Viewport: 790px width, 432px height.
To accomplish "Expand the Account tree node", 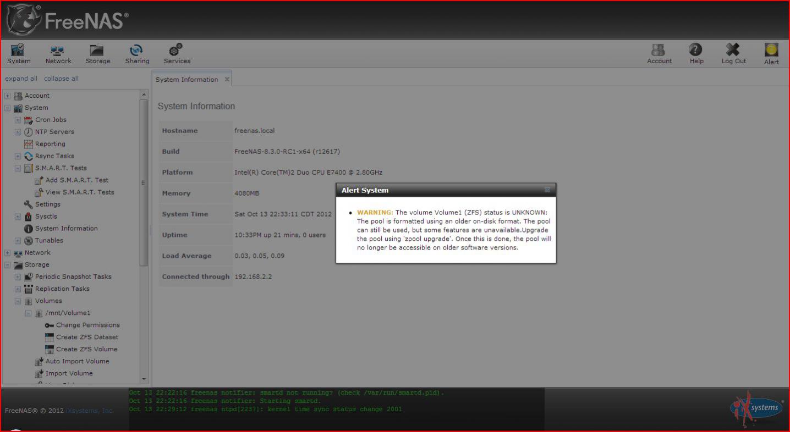I will click(8, 96).
